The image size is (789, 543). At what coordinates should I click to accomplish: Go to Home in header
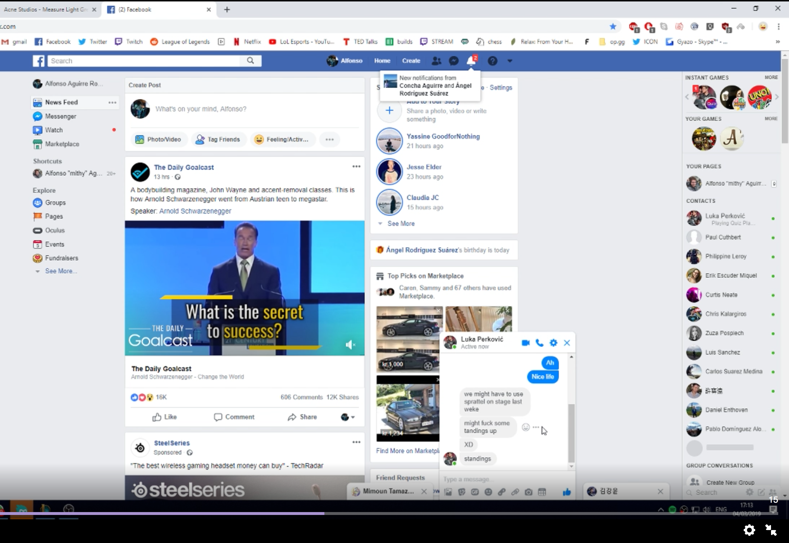pos(382,61)
